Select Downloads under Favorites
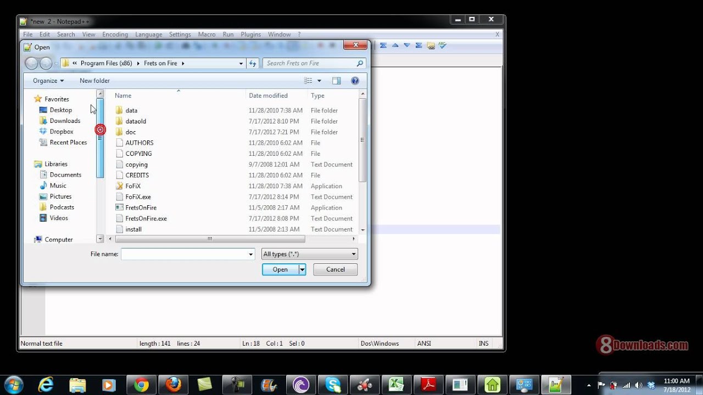703x395 pixels. [x=65, y=121]
